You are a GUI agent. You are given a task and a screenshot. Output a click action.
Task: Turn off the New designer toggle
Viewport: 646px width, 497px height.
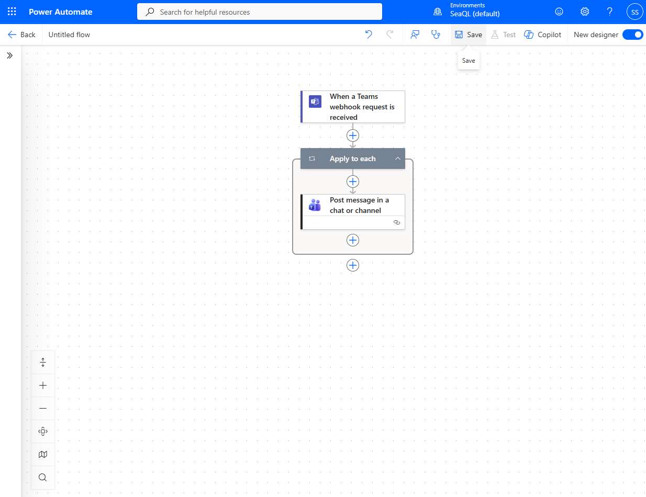point(632,35)
